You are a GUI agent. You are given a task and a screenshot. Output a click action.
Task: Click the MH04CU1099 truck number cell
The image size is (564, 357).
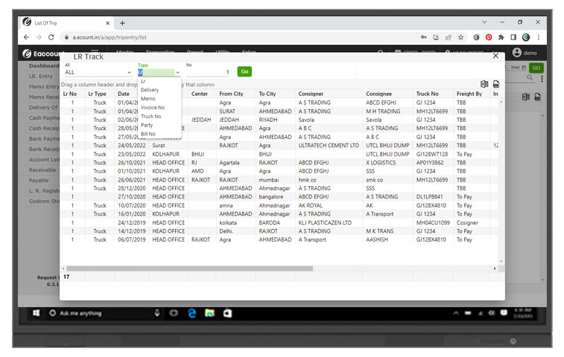click(433, 222)
